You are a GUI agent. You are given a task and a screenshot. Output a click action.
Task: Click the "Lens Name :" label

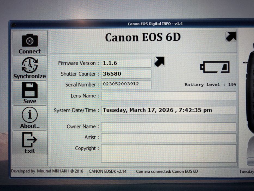[x=85, y=96]
